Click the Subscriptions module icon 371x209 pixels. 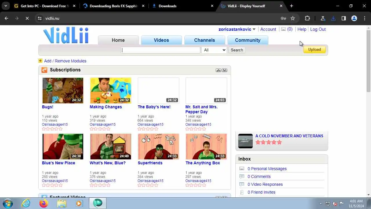[x=44, y=70]
